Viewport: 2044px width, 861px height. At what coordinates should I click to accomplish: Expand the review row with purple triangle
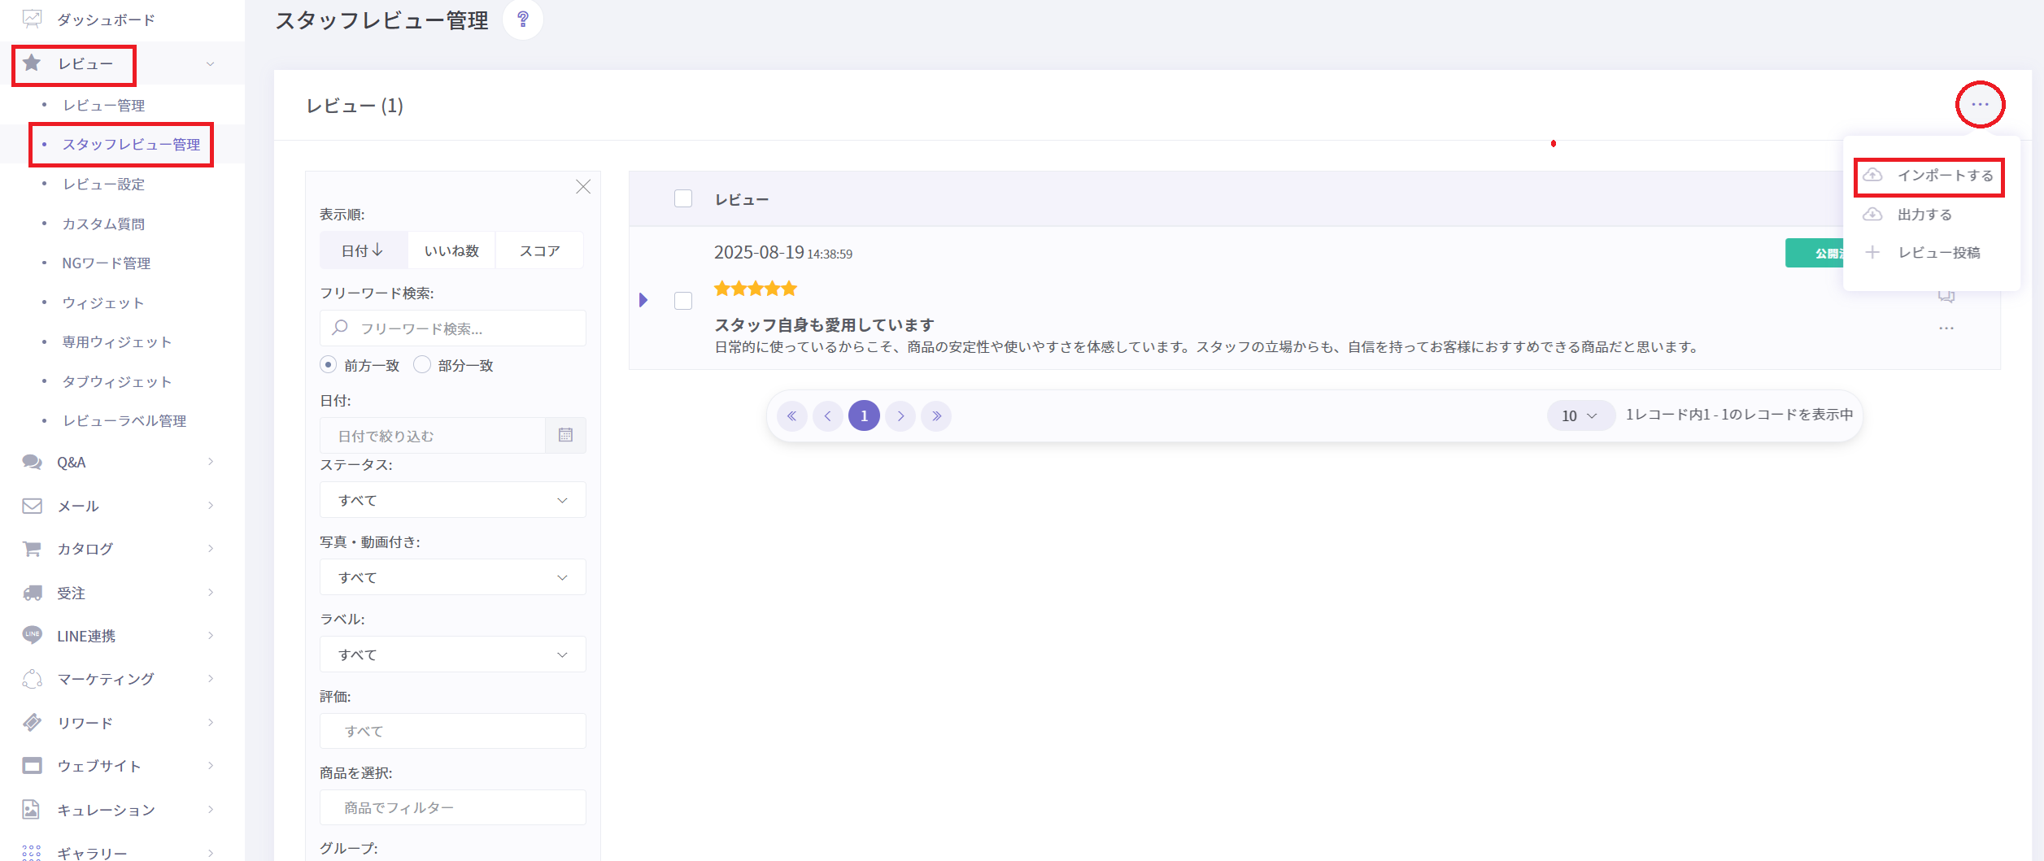click(x=643, y=300)
